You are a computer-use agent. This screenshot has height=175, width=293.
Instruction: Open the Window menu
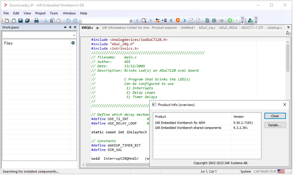(69, 13)
